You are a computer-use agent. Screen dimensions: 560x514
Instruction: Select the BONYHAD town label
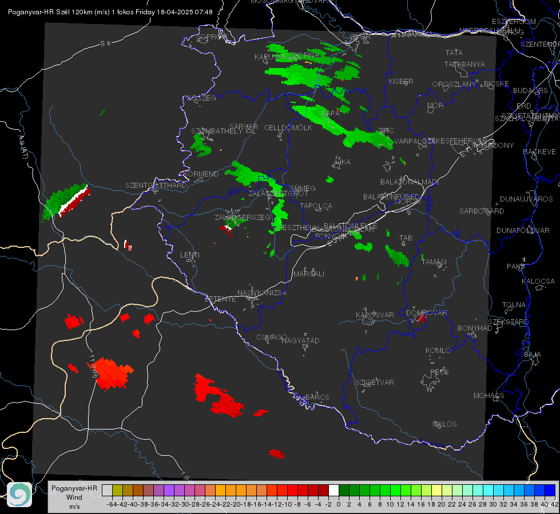click(475, 328)
